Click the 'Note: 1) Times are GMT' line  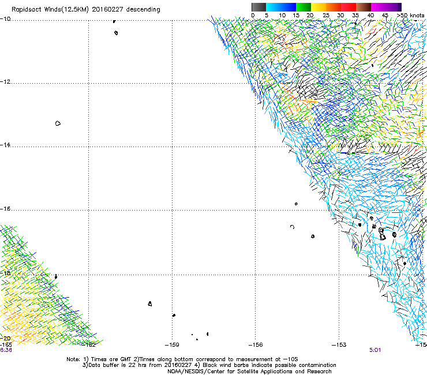182,359
